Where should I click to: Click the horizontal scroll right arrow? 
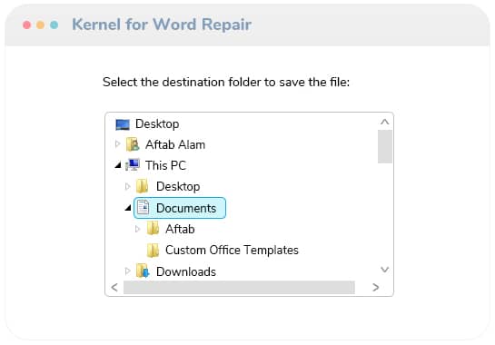pyautogui.click(x=375, y=287)
